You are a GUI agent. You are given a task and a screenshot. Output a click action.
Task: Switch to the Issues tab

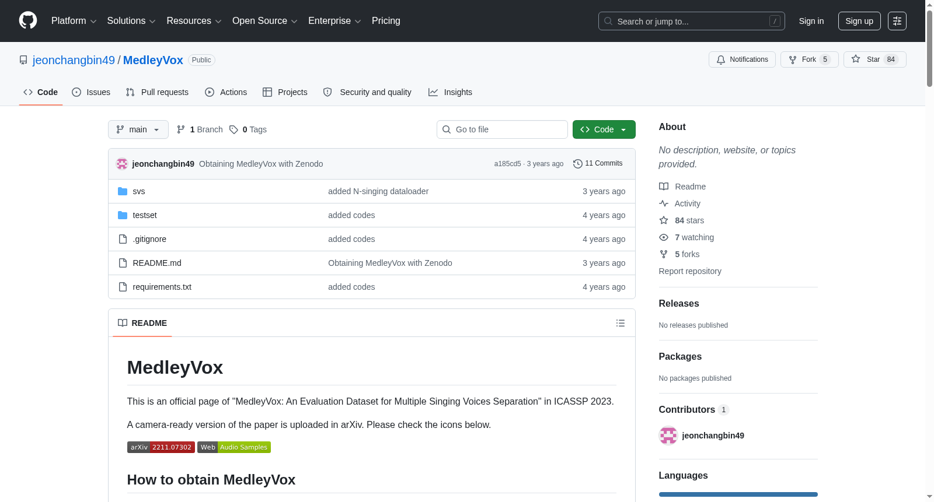pos(91,92)
